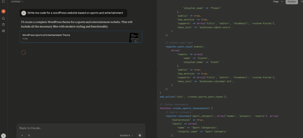The image size is (303, 138).
Task: Click the artifact code preview thumbnail
Action: click(134, 37)
